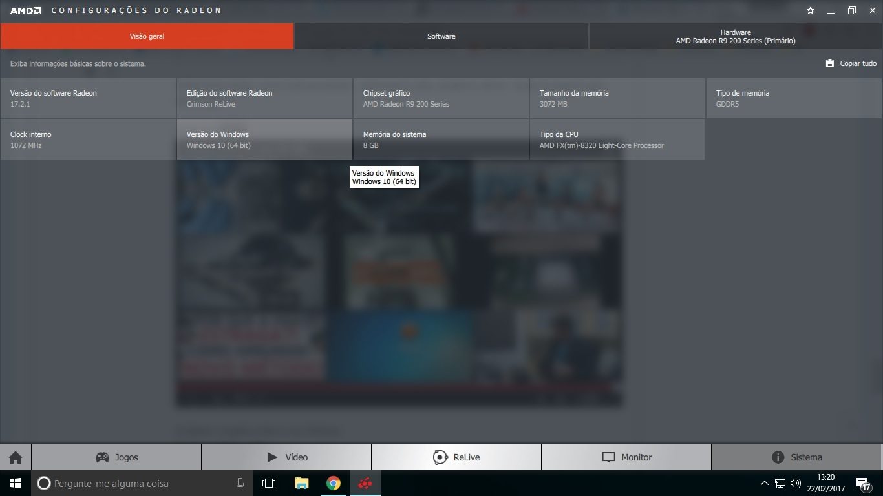Open the Windows Start menu

[16, 483]
